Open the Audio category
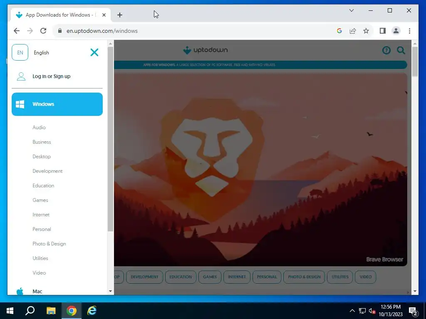This screenshot has height=319, width=426. (x=39, y=128)
